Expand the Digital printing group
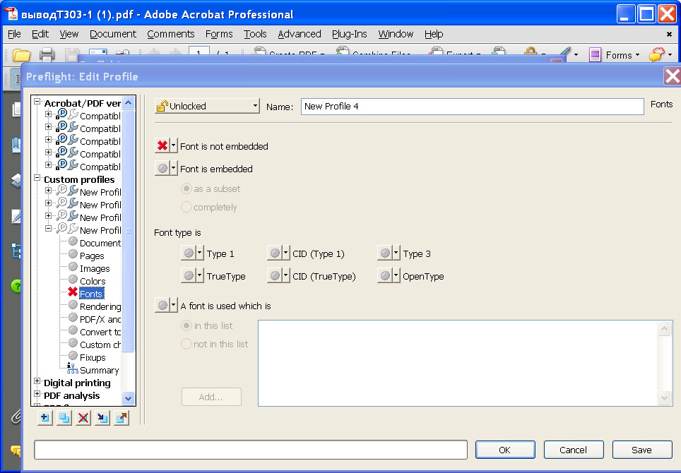This screenshot has height=473, width=681. pyautogui.click(x=37, y=381)
